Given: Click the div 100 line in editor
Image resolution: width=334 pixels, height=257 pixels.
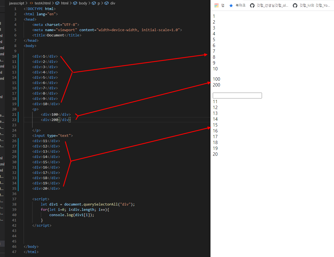Looking at the screenshot, I should 56,114.
